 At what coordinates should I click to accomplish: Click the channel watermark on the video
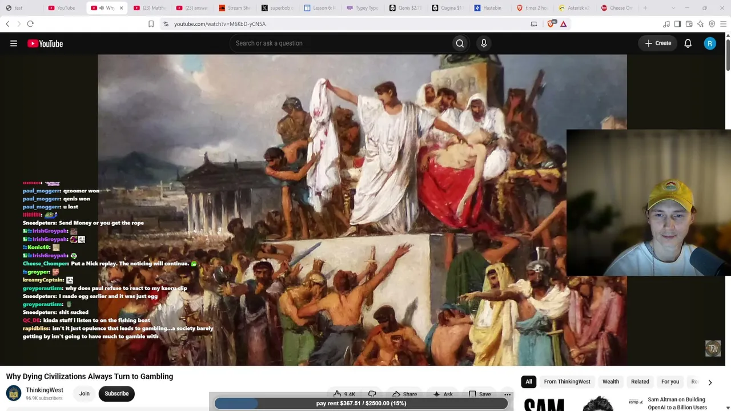point(713,349)
